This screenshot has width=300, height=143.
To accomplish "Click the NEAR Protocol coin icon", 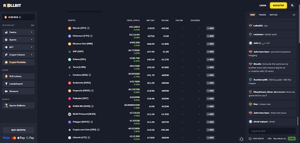I will coord(69,114).
